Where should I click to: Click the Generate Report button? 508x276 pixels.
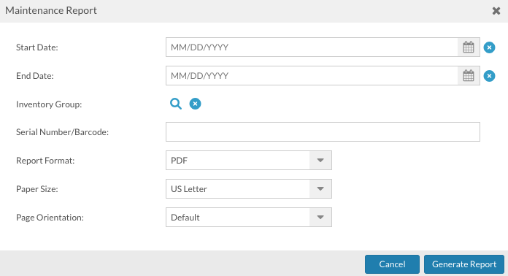(464, 264)
